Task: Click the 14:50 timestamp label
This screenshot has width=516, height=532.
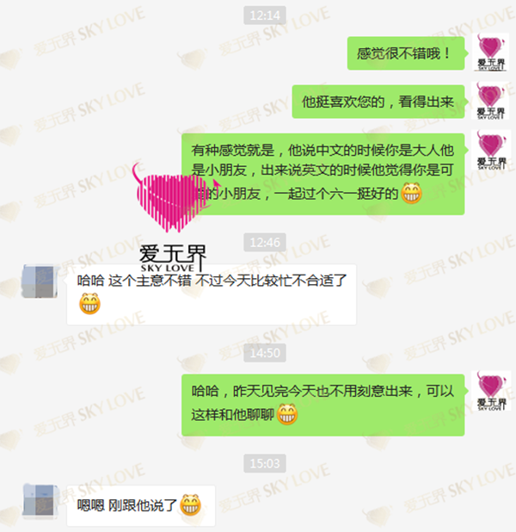Action: point(265,353)
